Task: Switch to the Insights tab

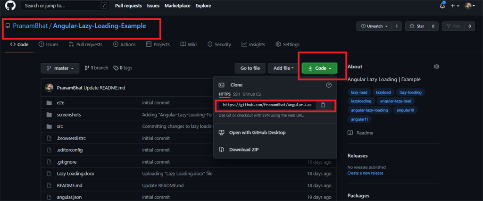Action: (253, 44)
